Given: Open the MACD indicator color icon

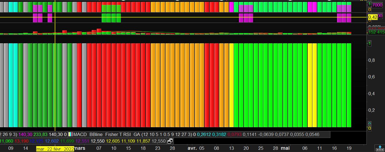Looking at the screenshot, I should click(70, 134).
